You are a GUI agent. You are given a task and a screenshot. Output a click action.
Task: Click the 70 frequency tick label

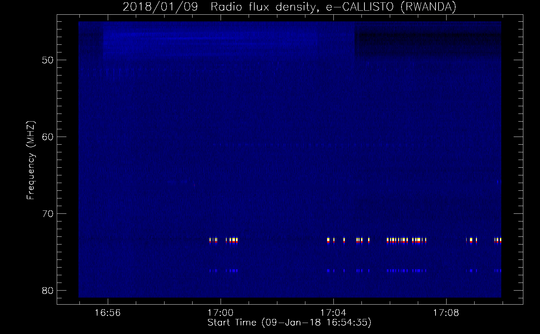[48, 214]
